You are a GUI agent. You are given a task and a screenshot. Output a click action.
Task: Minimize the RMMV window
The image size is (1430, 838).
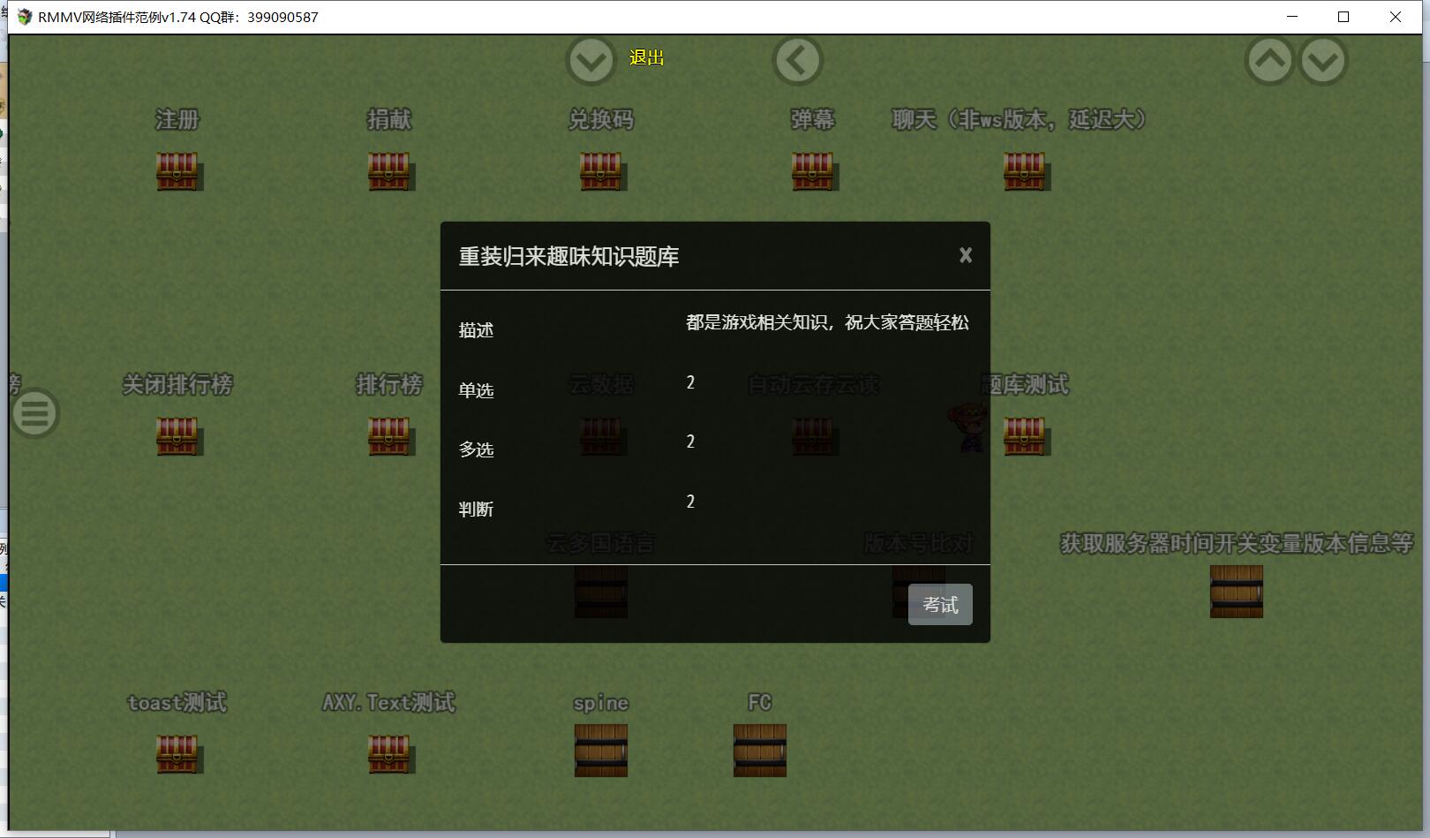pos(1292,17)
